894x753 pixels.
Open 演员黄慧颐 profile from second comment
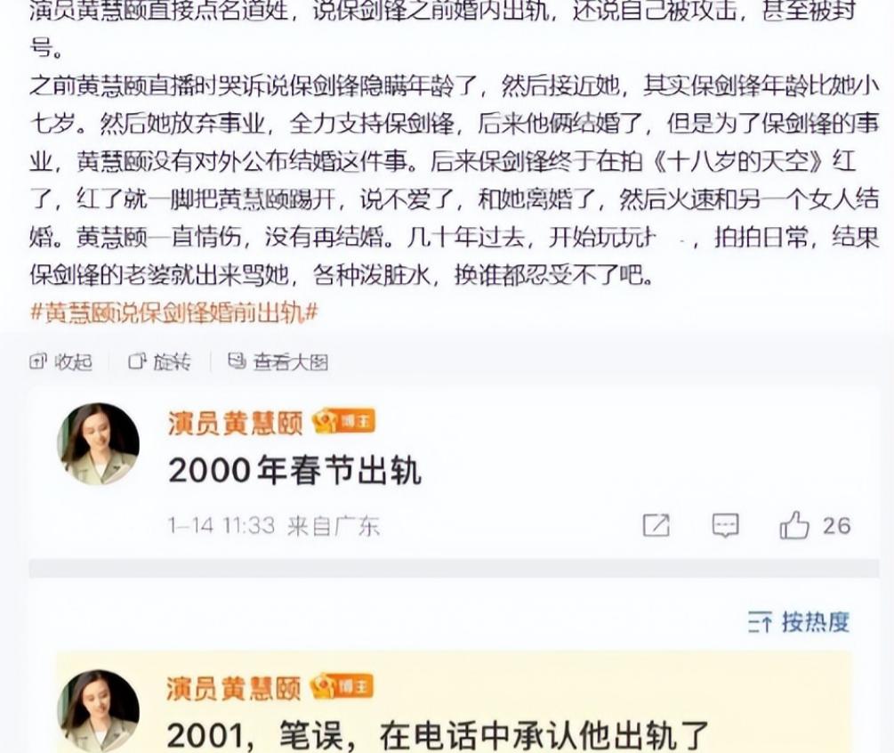(234, 688)
